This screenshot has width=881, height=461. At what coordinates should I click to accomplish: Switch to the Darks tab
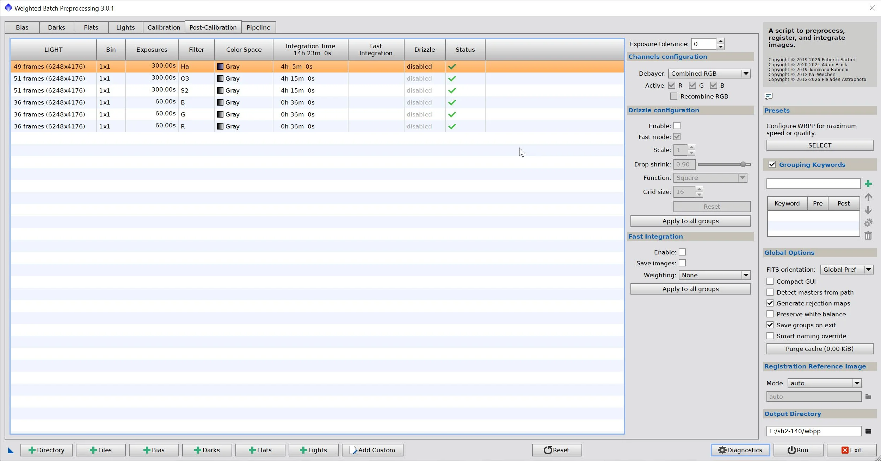pyautogui.click(x=56, y=27)
